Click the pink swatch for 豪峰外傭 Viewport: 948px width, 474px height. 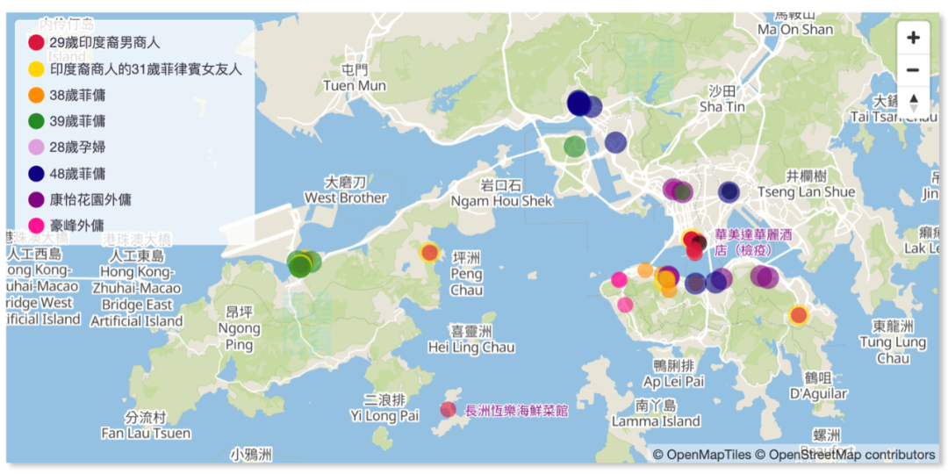pos(36,226)
